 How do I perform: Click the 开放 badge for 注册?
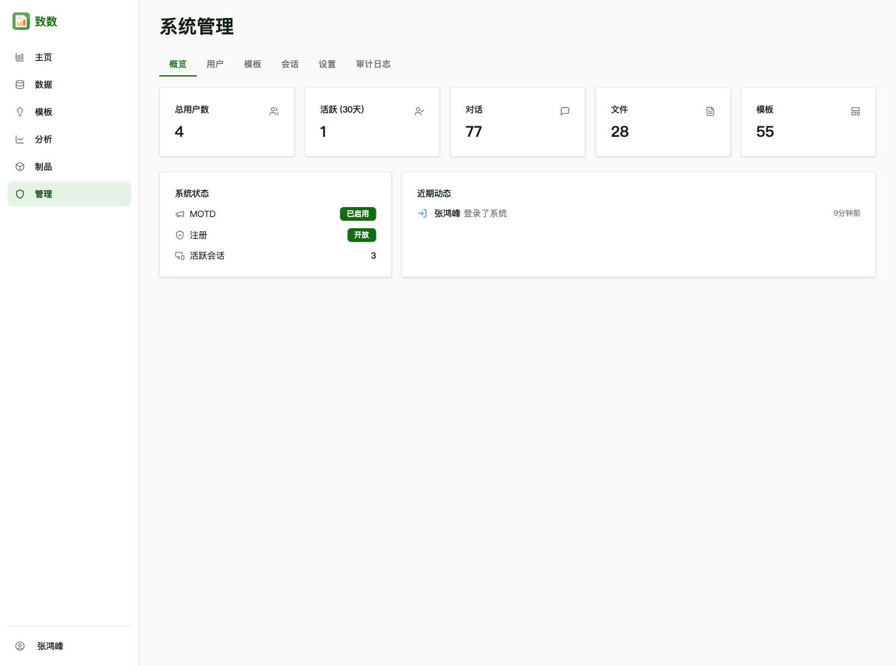tap(362, 235)
